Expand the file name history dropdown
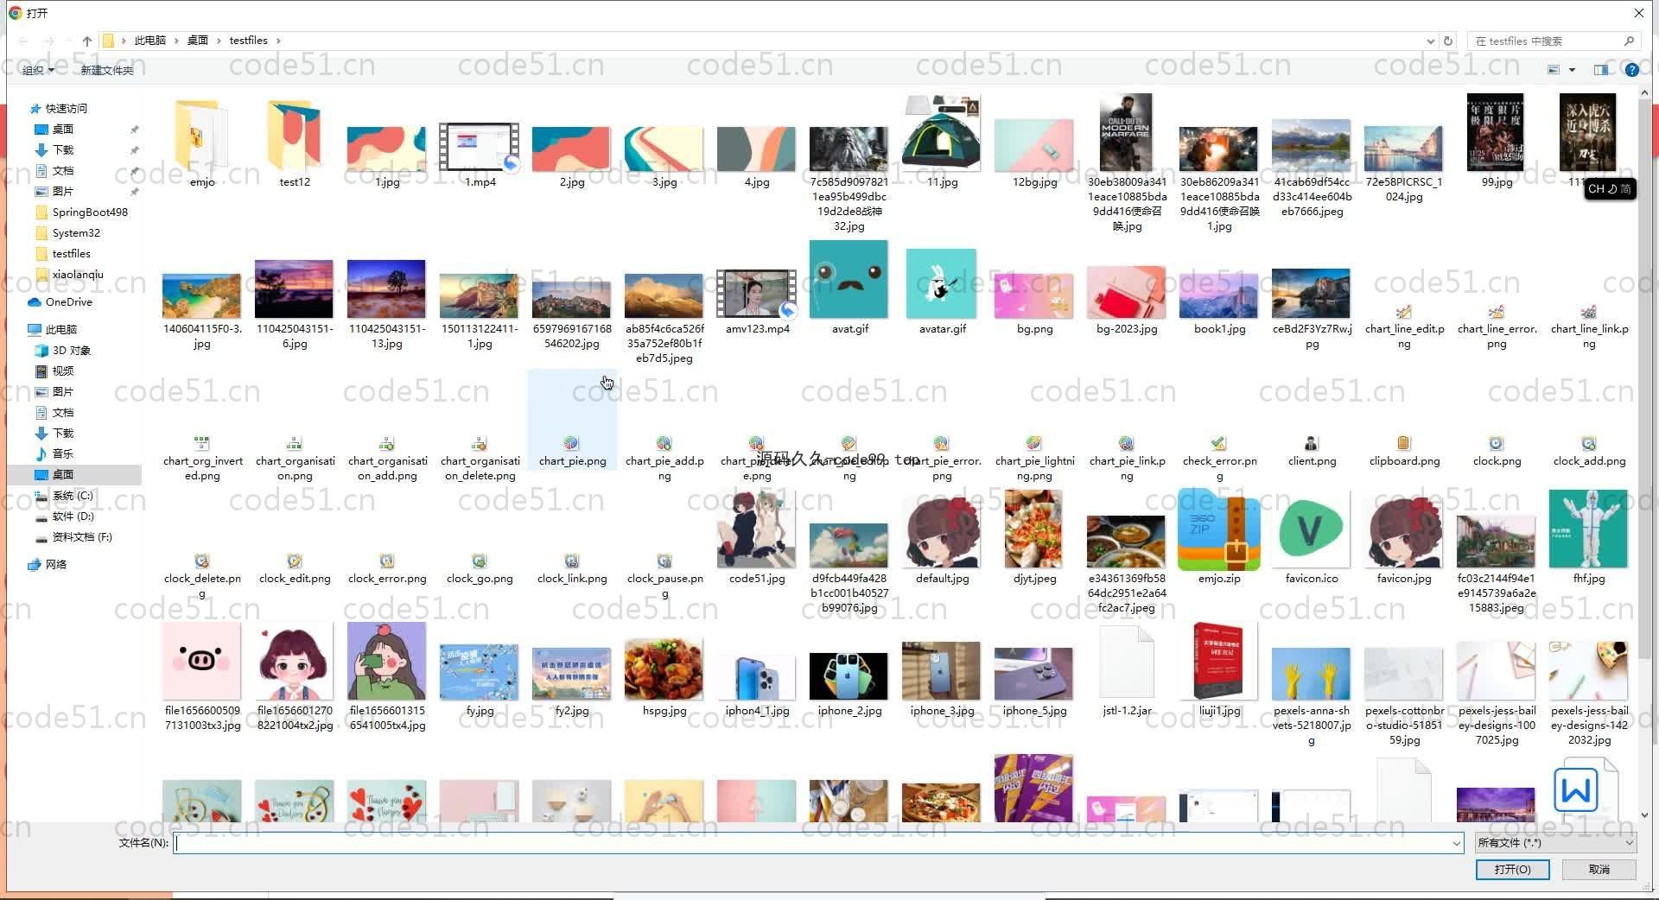The width and height of the screenshot is (1659, 900). click(x=1456, y=843)
